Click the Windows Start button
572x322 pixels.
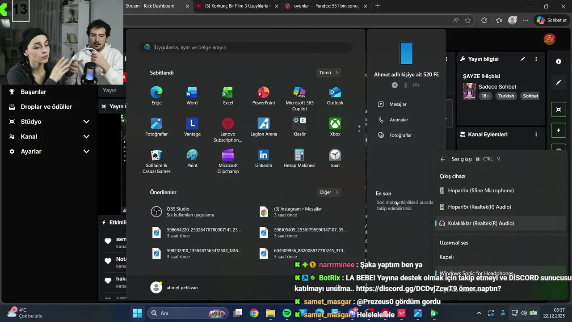pos(137,313)
